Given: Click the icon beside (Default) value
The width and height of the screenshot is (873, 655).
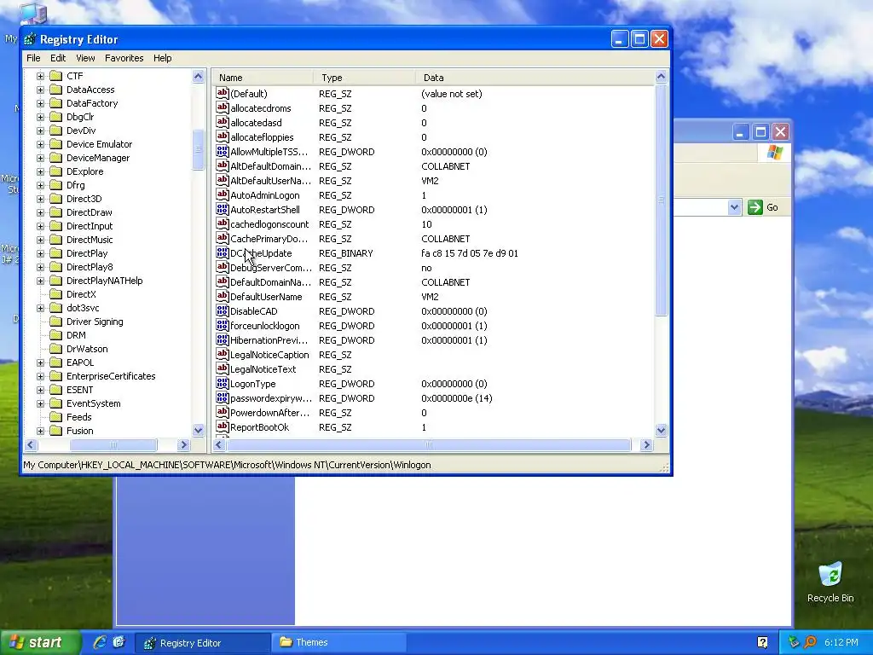Looking at the screenshot, I should 223,94.
